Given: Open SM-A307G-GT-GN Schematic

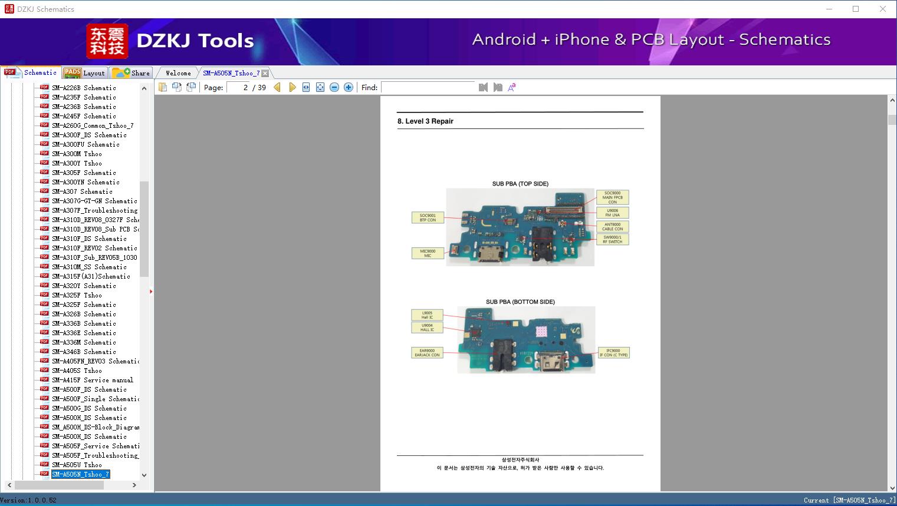Looking at the screenshot, I should point(94,201).
